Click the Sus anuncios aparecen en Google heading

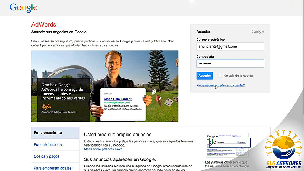120,159
